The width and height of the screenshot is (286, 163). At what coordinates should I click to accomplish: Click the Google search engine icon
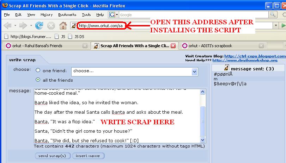click(112, 15)
